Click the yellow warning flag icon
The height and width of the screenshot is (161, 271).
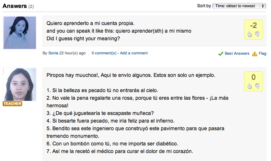point(254,54)
